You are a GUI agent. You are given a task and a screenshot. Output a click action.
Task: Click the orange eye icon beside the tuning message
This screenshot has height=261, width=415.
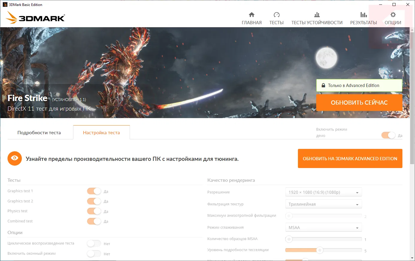pos(15,158)
